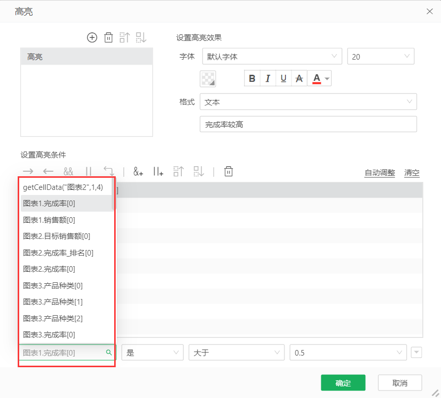Click the add OR condition (||+) icon
The image size is (441, 398).
(x=158, y=172)
